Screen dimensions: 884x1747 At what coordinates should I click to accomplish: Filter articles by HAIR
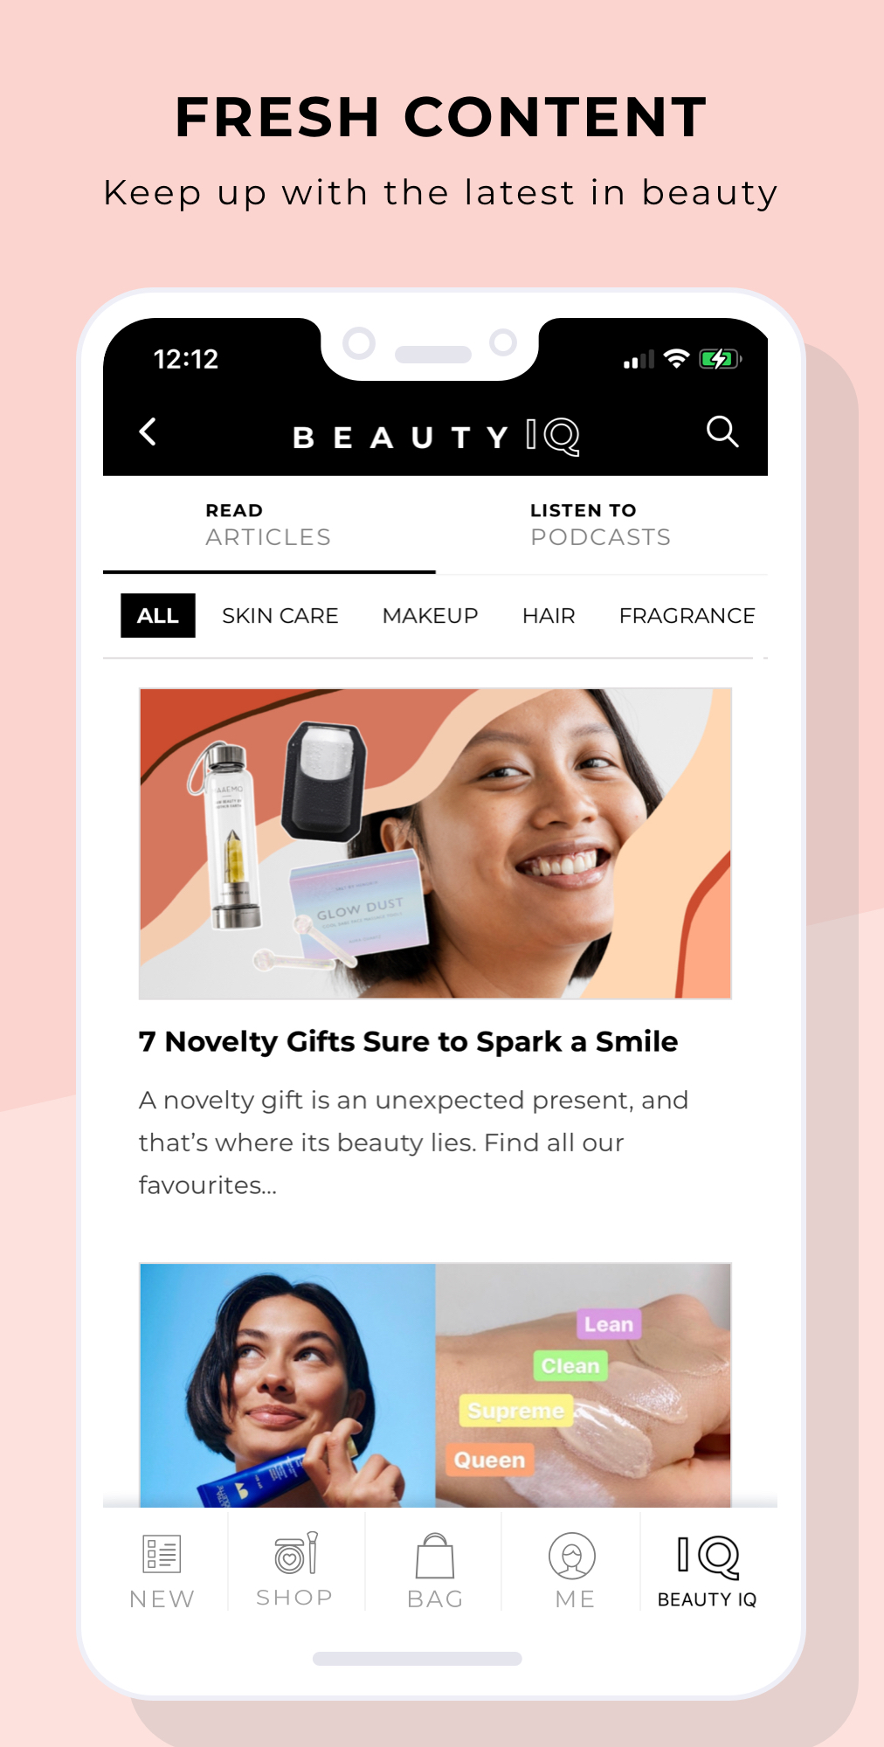click(549, 616)
